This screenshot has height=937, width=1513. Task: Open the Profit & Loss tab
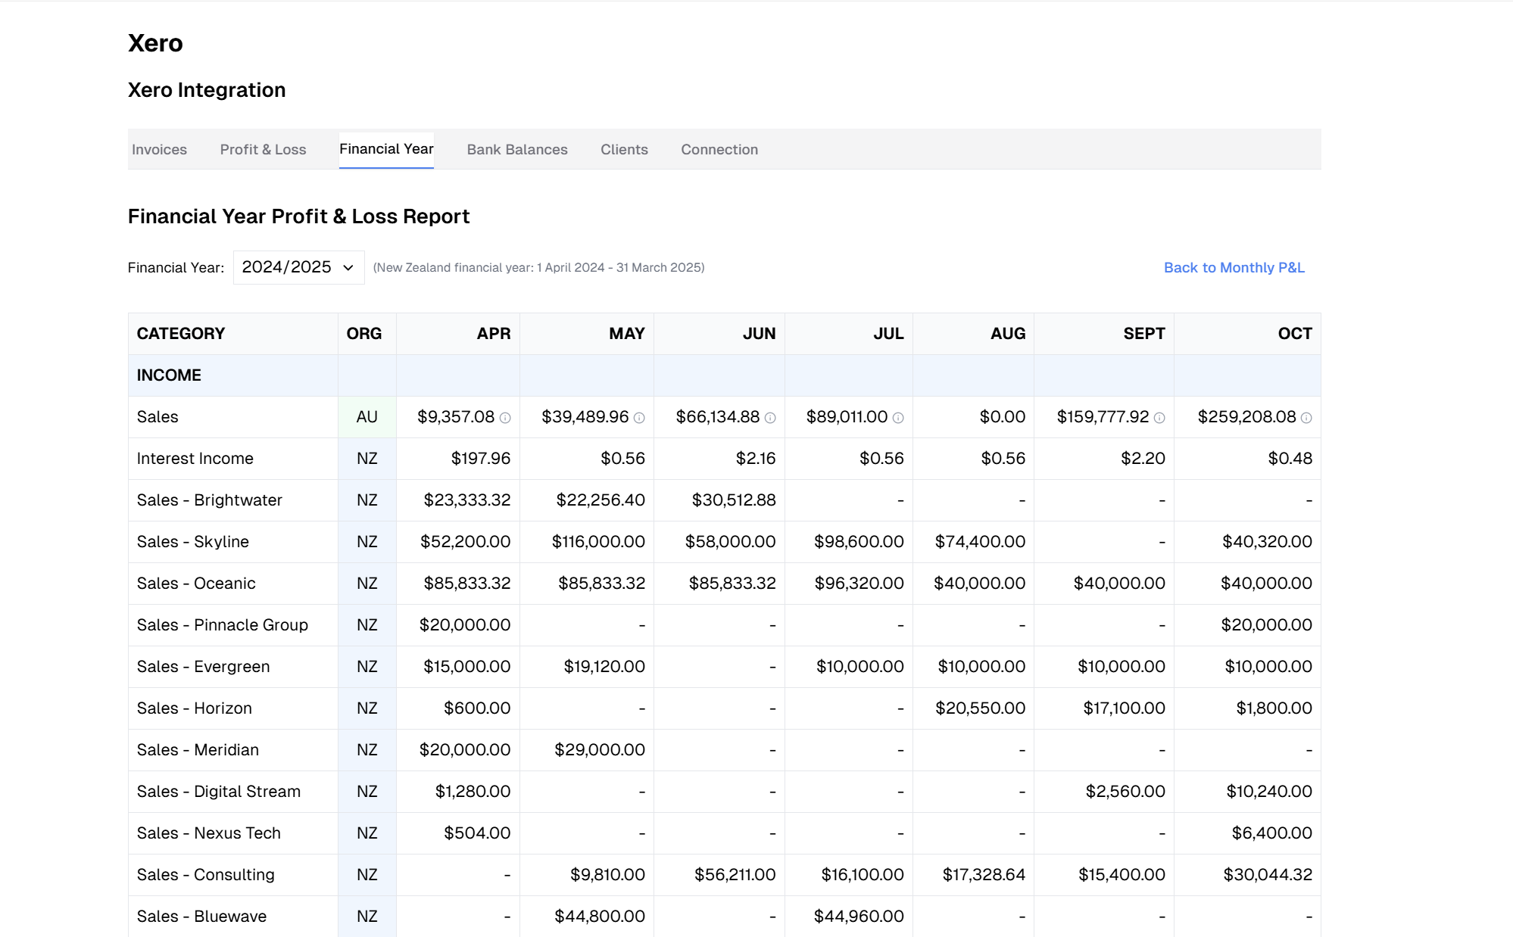263,150
